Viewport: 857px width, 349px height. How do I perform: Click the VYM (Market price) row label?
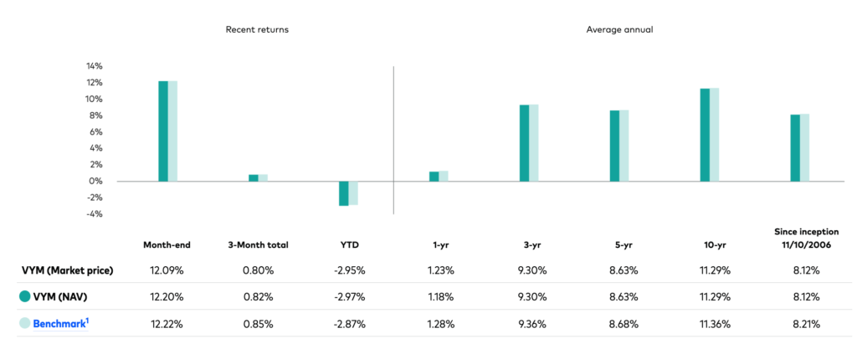tap(67, 270)
